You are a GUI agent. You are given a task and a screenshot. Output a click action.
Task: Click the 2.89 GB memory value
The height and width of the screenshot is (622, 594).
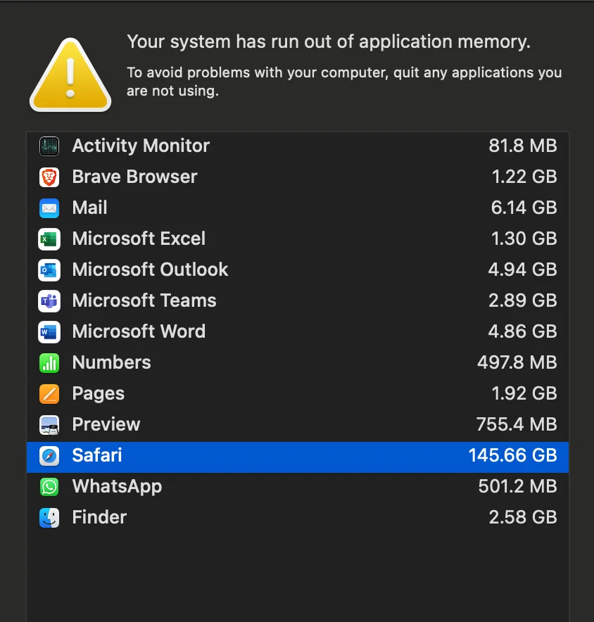pos(523,300)
